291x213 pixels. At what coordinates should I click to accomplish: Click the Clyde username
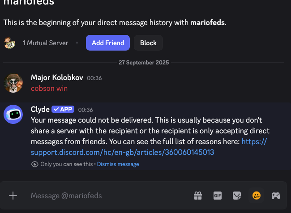click(40, 109)
